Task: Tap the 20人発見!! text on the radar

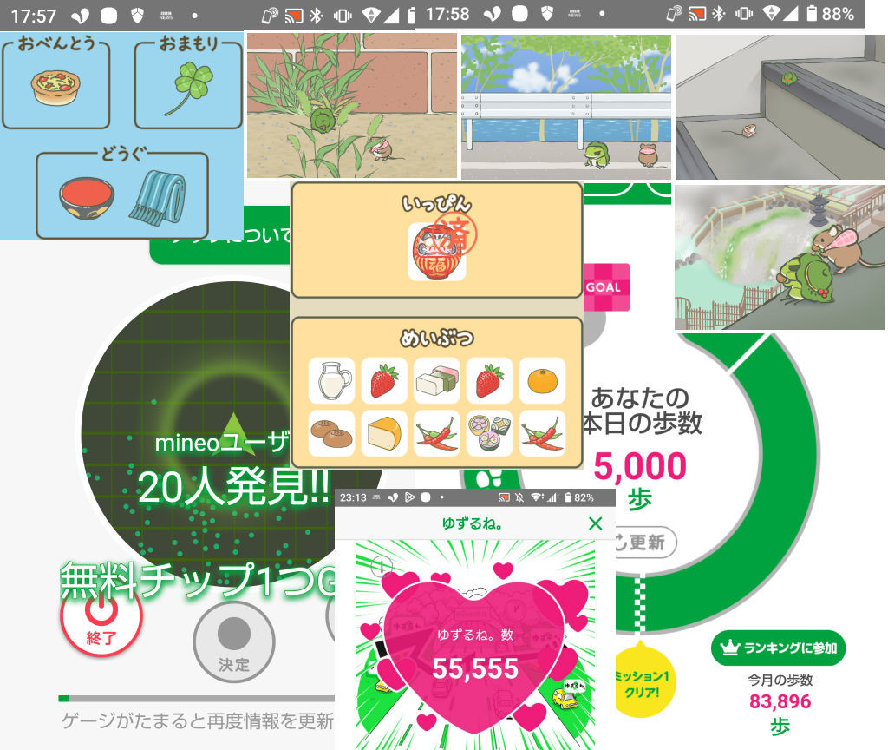Action: point(233,488)
